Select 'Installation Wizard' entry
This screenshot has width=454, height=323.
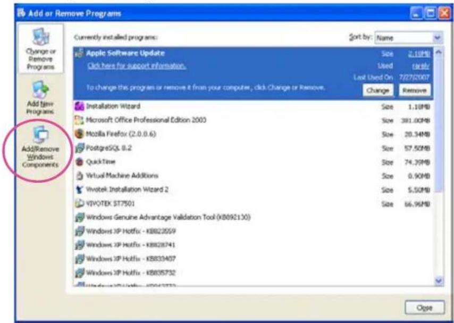[254, 106]
